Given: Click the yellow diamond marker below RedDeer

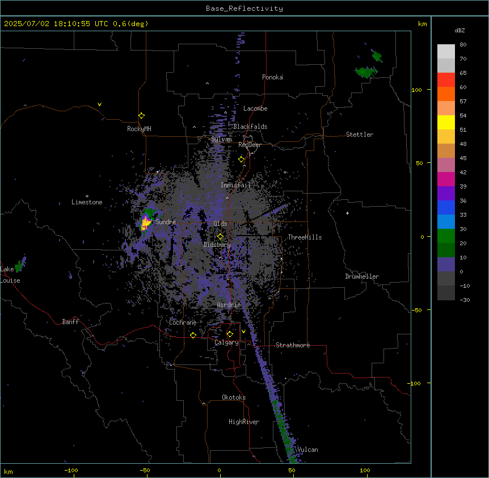Looking at the screenshot, I should pyautogui.click(x=242, y=160).
